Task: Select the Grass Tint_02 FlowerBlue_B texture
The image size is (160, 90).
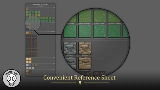Action: 99,31
